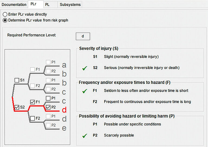Image resolution: width=208 pixels, height=147 pixels.
Task: Click green checkmark beside F1 Seldom
Action: (x=85, y=91)
